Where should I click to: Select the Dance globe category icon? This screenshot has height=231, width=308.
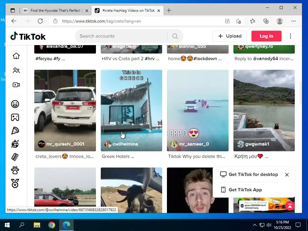pos(15,144)
